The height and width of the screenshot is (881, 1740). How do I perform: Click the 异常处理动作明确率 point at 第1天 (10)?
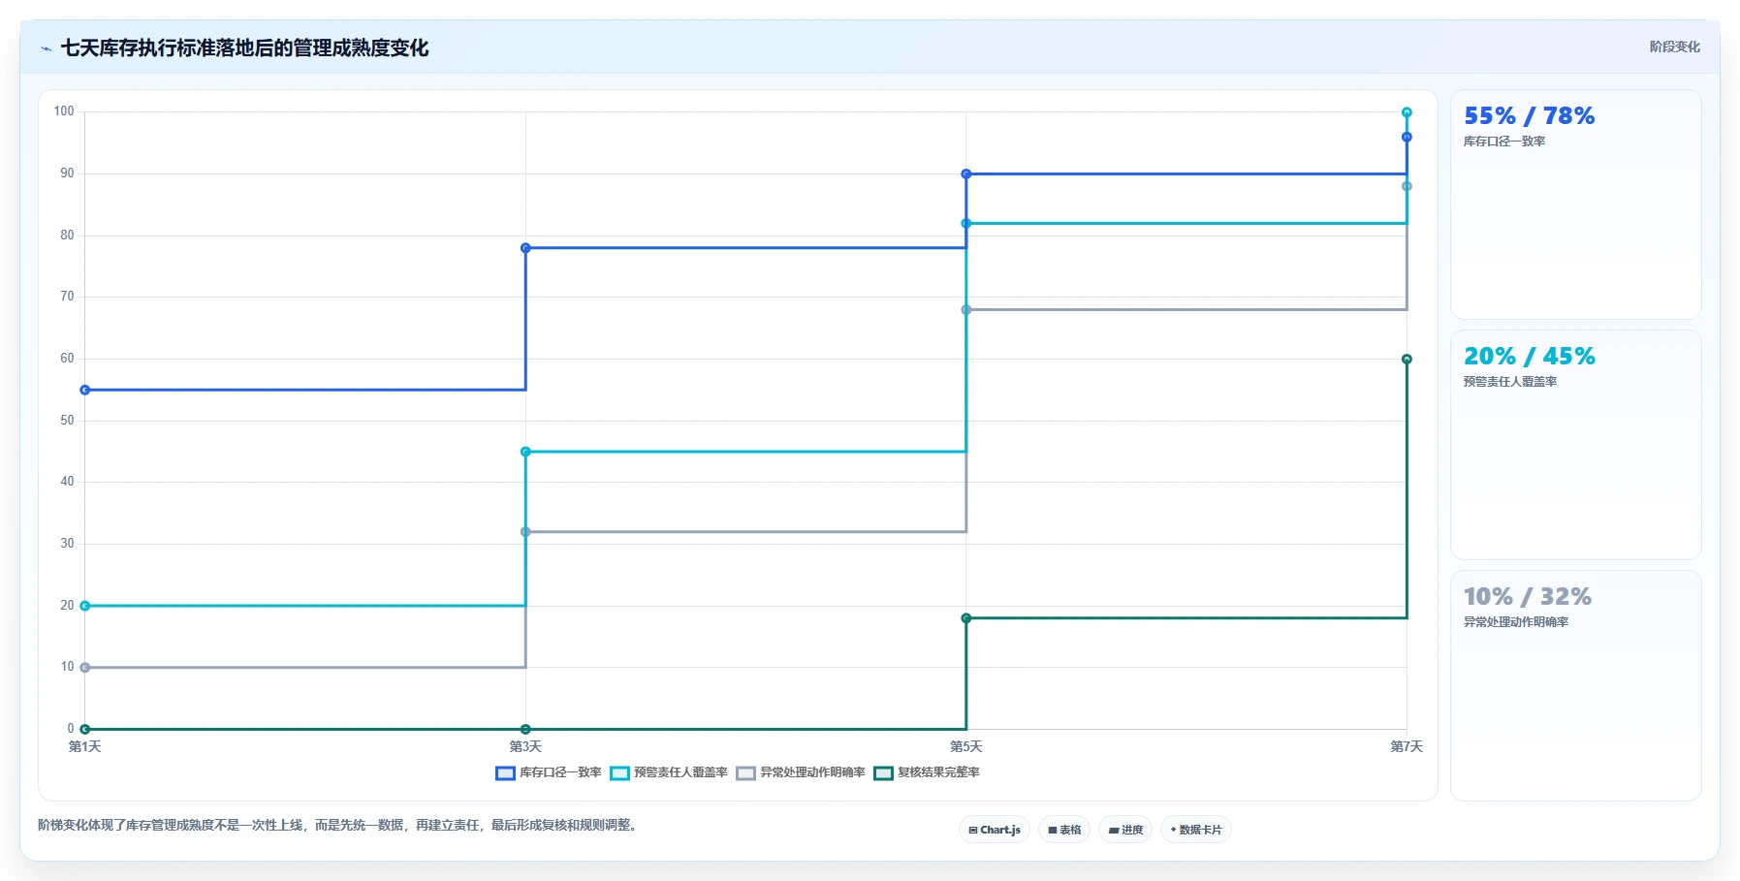pyautogui.click(x=85, y=668)
